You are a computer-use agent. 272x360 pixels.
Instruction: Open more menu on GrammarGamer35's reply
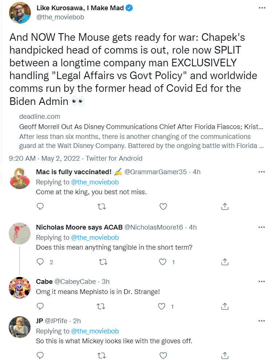tap(261, 172)
